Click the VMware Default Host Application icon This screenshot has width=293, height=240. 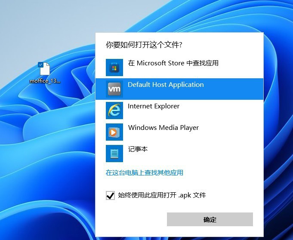[114, 89]
